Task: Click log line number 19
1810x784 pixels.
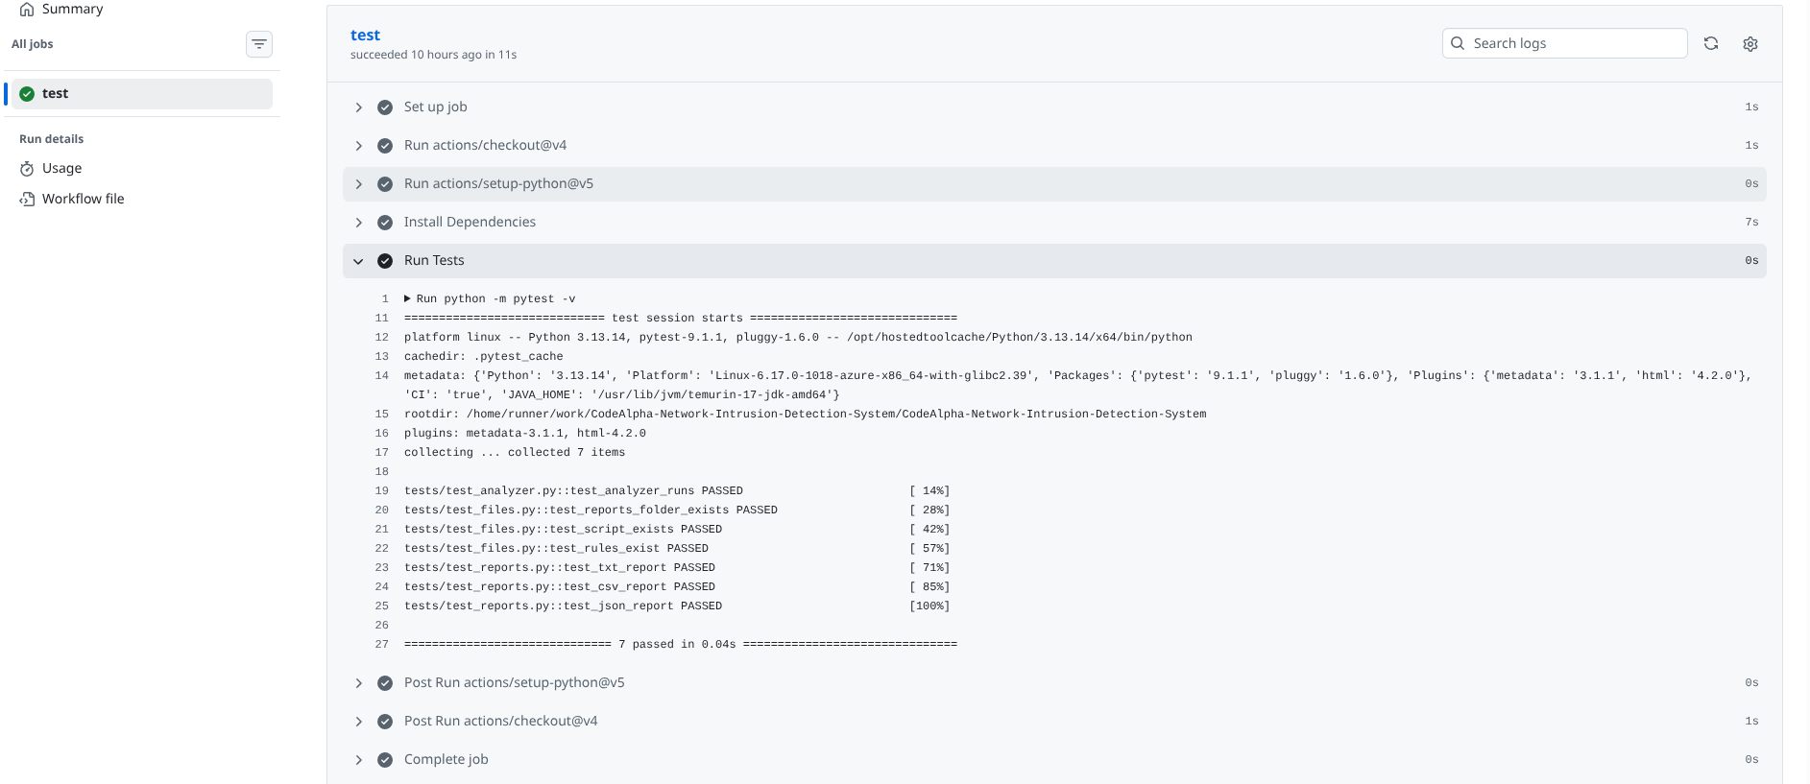Action: (x=382, y=490)
